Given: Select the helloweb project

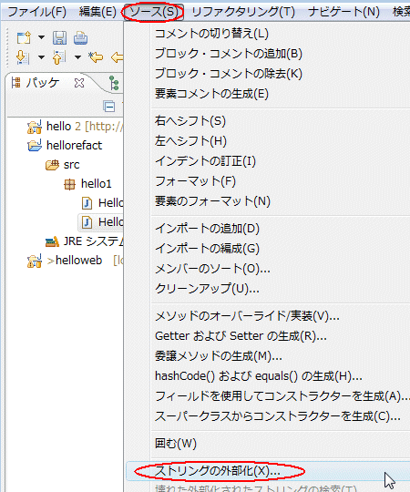Looking at the screenshot, I should coord(75,261).
